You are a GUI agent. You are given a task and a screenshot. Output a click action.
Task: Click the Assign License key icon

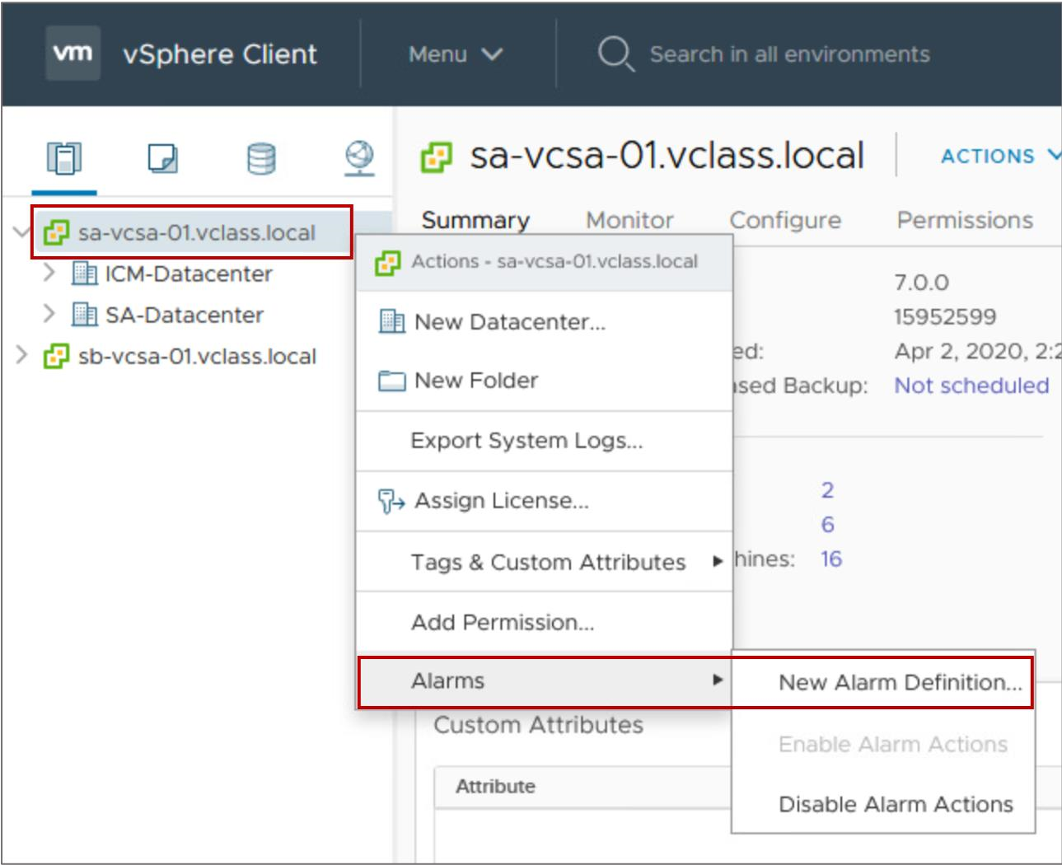(x=391, y=500)
